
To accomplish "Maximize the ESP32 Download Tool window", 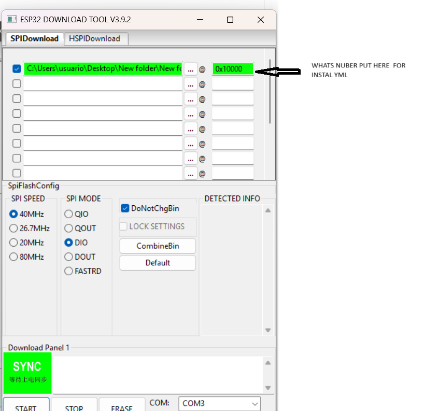I will click(230, 20).
